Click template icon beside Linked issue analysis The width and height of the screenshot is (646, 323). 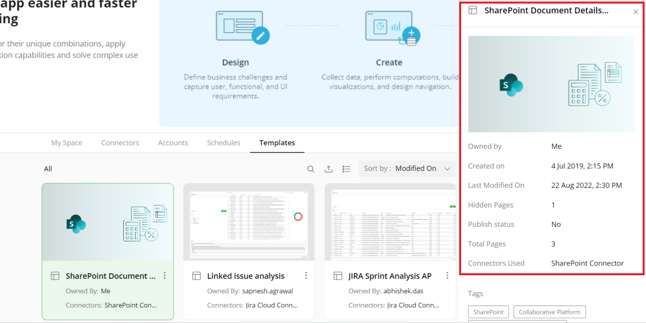point(197,276)
